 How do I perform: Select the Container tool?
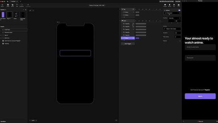[21, 5]
